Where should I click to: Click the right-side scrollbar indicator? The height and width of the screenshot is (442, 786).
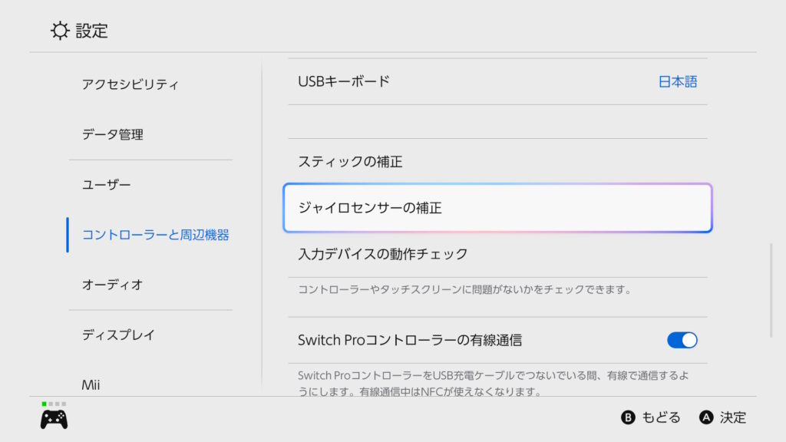coord(771,290)
